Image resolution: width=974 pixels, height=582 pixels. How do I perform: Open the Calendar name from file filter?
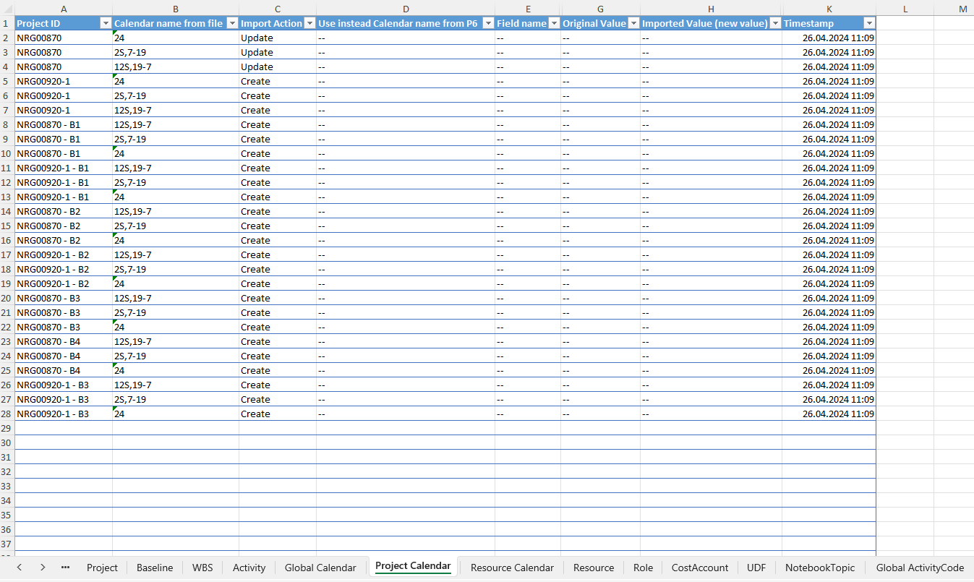(232, 23)
